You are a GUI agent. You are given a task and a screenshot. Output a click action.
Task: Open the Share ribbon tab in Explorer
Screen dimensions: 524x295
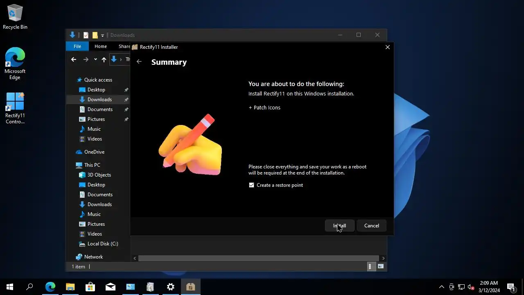click(x=124, y=46)
